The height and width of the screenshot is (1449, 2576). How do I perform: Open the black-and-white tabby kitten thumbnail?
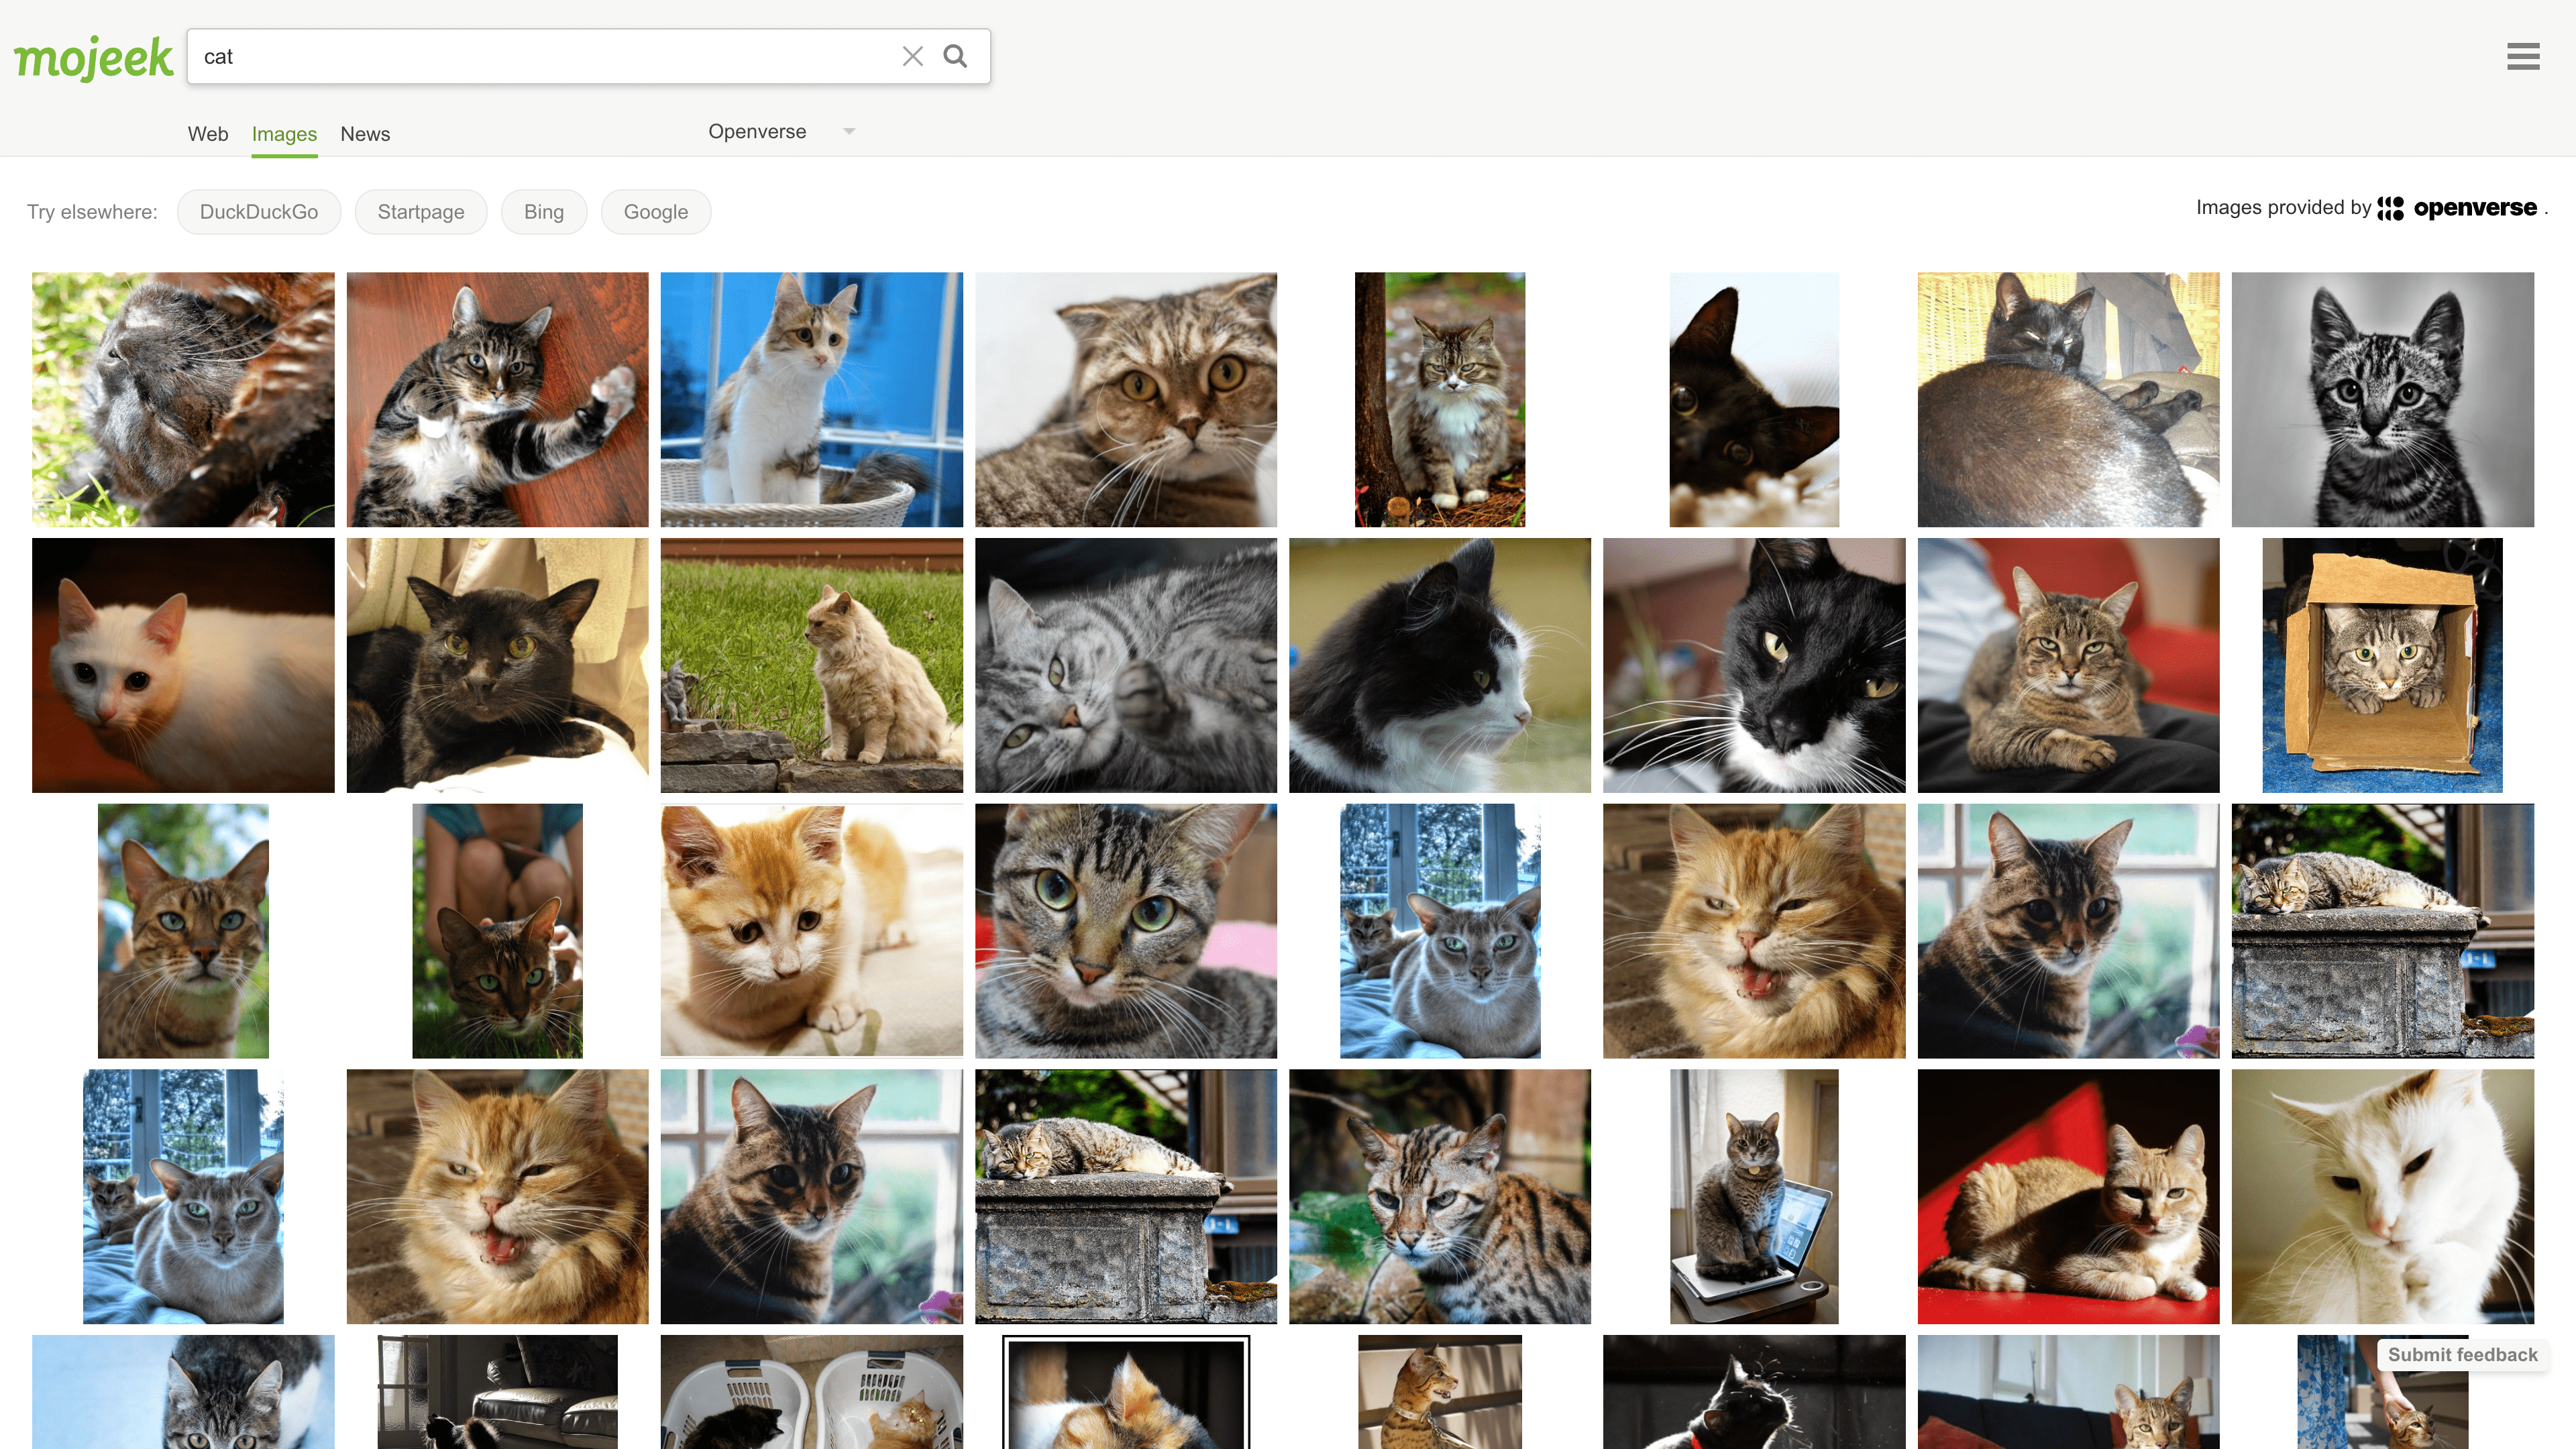[2383, 399]
